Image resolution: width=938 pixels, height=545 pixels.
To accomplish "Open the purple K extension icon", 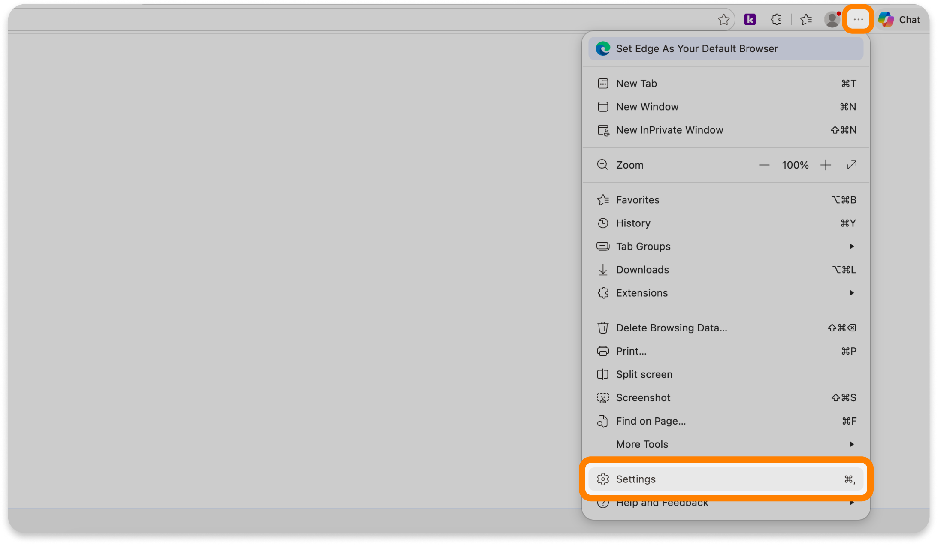I will [x=750, y=19].
